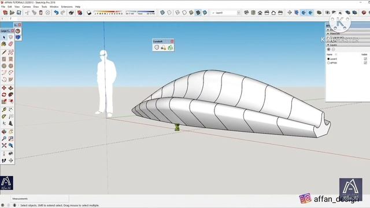This screenshot has height=208, width=370.
Task: Select the Push/Pull tool
Action: (x=10, y=88)
